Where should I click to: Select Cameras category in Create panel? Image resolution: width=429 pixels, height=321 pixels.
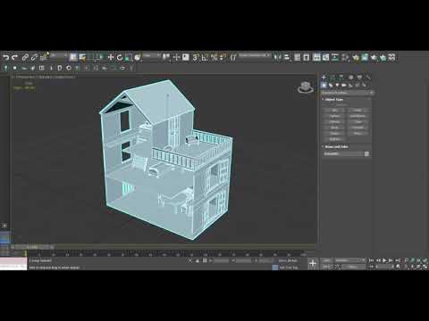pos(344,85)
